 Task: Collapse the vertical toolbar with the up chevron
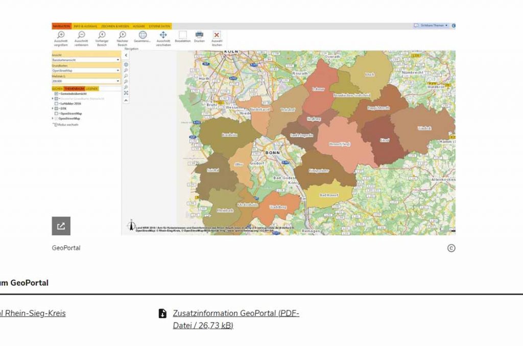pos(126,101)
